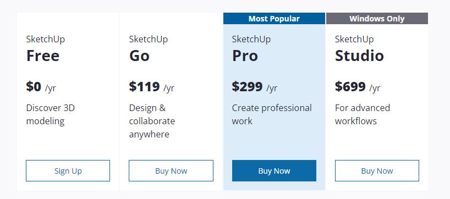Click the Discover 3D modeling description
This screenshot has width=450, height=199.
tap(50, 114)
